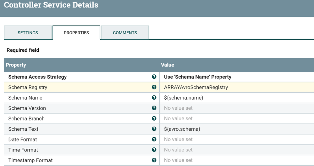Open the Properties tab
The image size is (314, 166).
click(76, 33)
